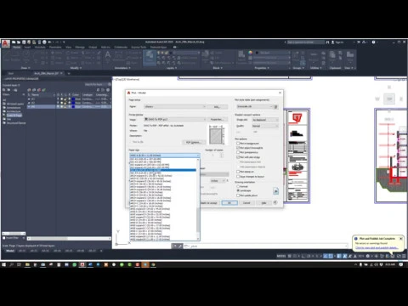Click the expand arrow icon at Plot dialog bottom right
This screenshot has height=306, width=408.
tap(275, 202)
